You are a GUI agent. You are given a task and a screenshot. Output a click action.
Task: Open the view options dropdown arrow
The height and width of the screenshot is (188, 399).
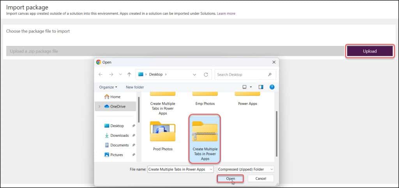pyautogui.click(x=251, y=87)
